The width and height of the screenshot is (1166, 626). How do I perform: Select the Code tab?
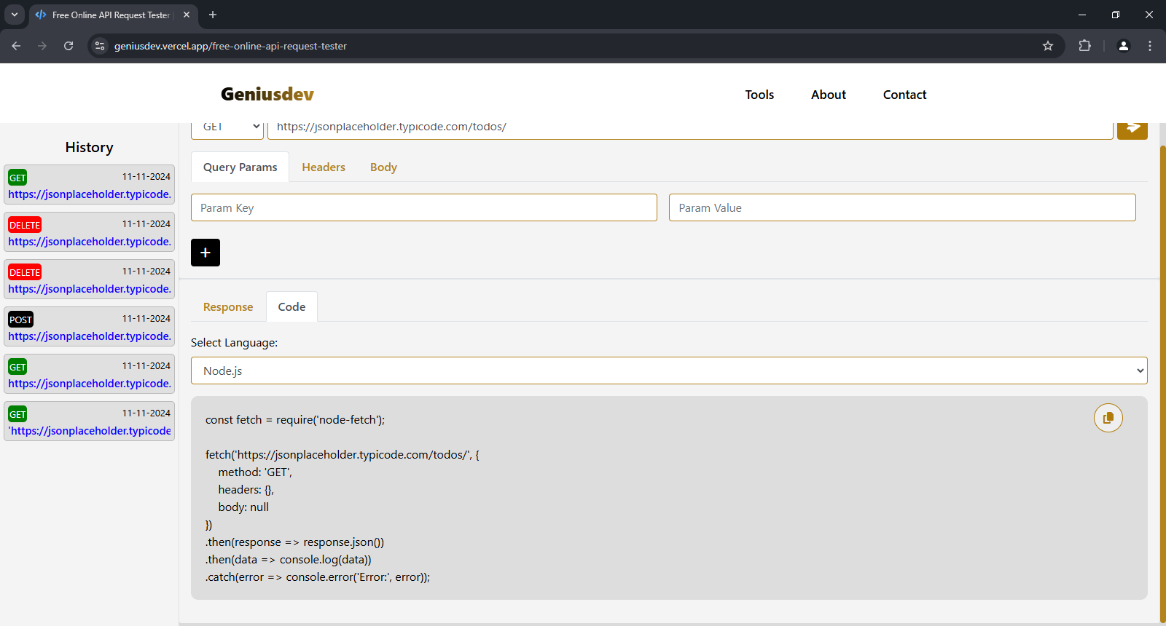[291, 307]
